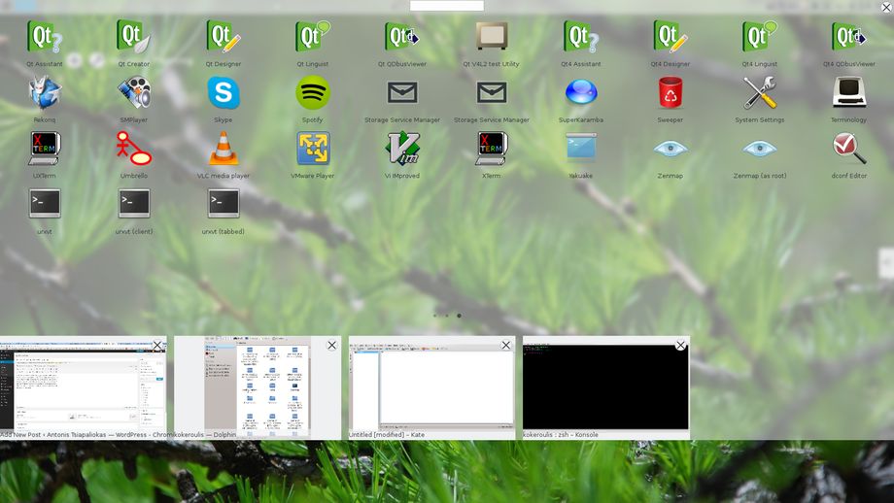Viewport: 894px width, 503px height.
Task: Open the Yakuake drop-down terminal
Action: tap(581, 149)
